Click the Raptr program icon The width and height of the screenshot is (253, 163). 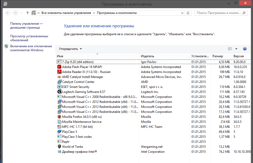(x=59, y=142)
